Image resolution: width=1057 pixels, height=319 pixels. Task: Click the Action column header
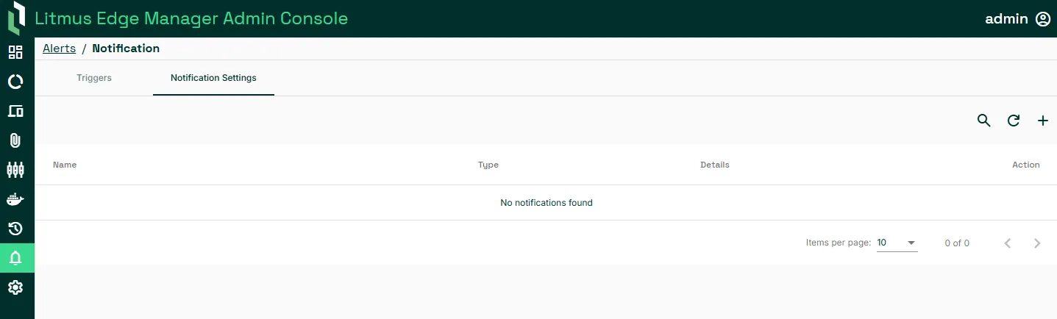click(x=1026, y=165)
